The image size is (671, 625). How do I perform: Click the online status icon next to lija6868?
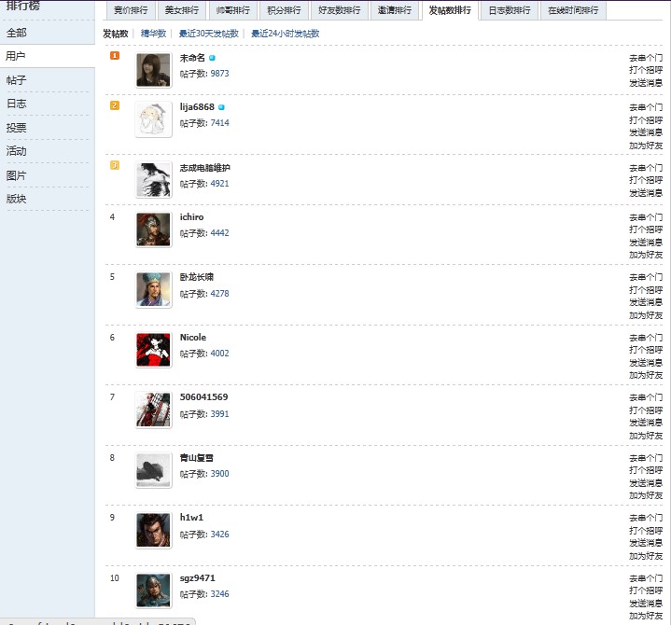pos(221,107)
